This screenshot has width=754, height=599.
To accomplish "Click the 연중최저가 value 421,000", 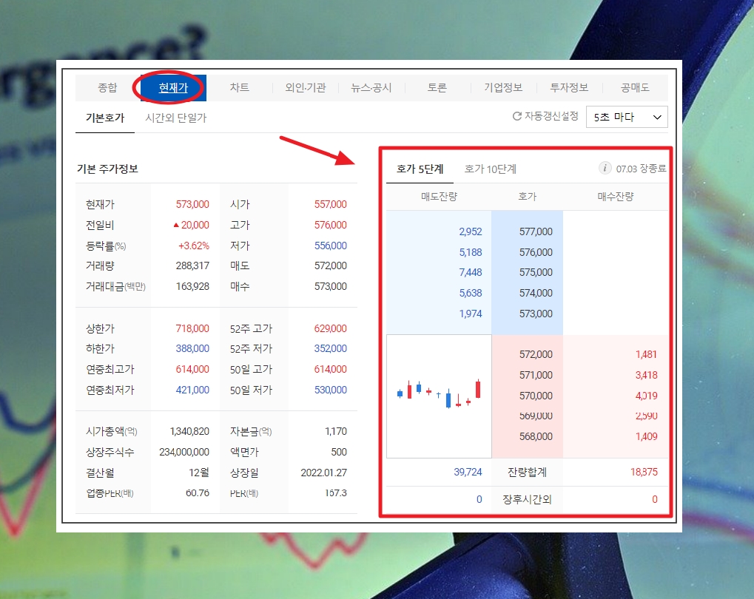I will [192, 390].
